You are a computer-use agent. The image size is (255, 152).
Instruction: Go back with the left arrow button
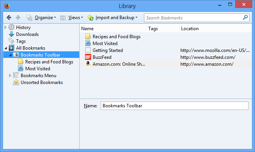[x=9, y=18]
